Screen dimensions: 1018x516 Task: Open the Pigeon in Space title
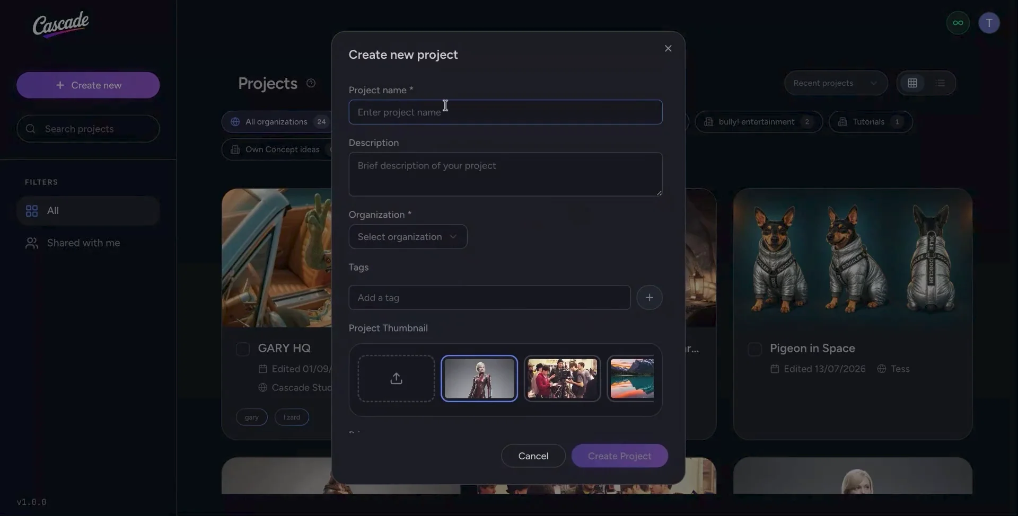click(812, 349)
